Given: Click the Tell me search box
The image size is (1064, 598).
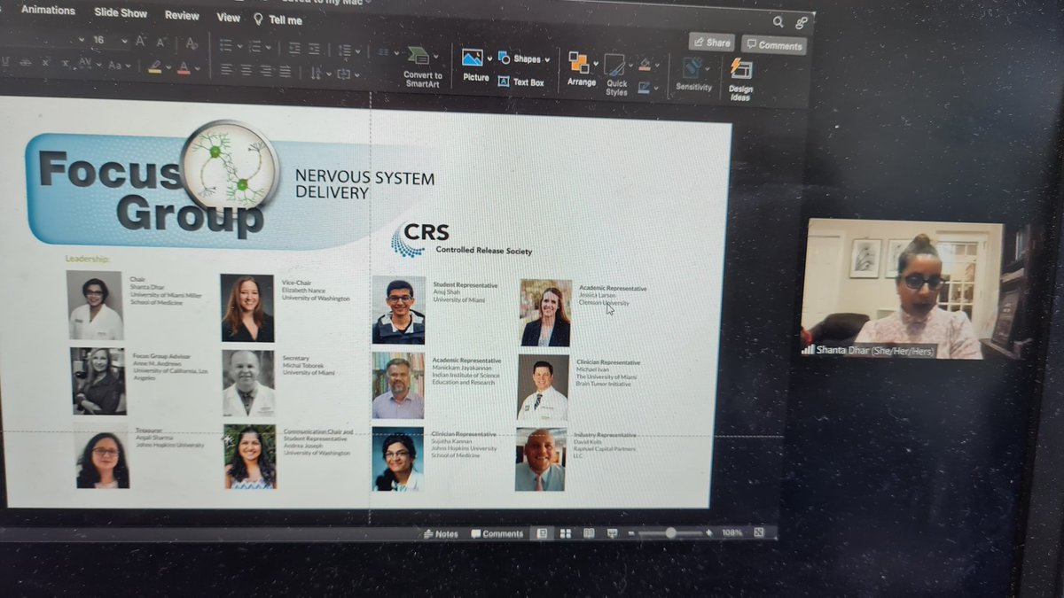Looking at the screenshot, I should click(278, 19).
